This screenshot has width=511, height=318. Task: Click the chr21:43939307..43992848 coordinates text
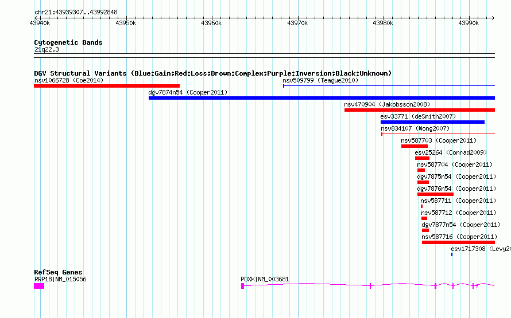pyautogui.click(x=76, y=12)
